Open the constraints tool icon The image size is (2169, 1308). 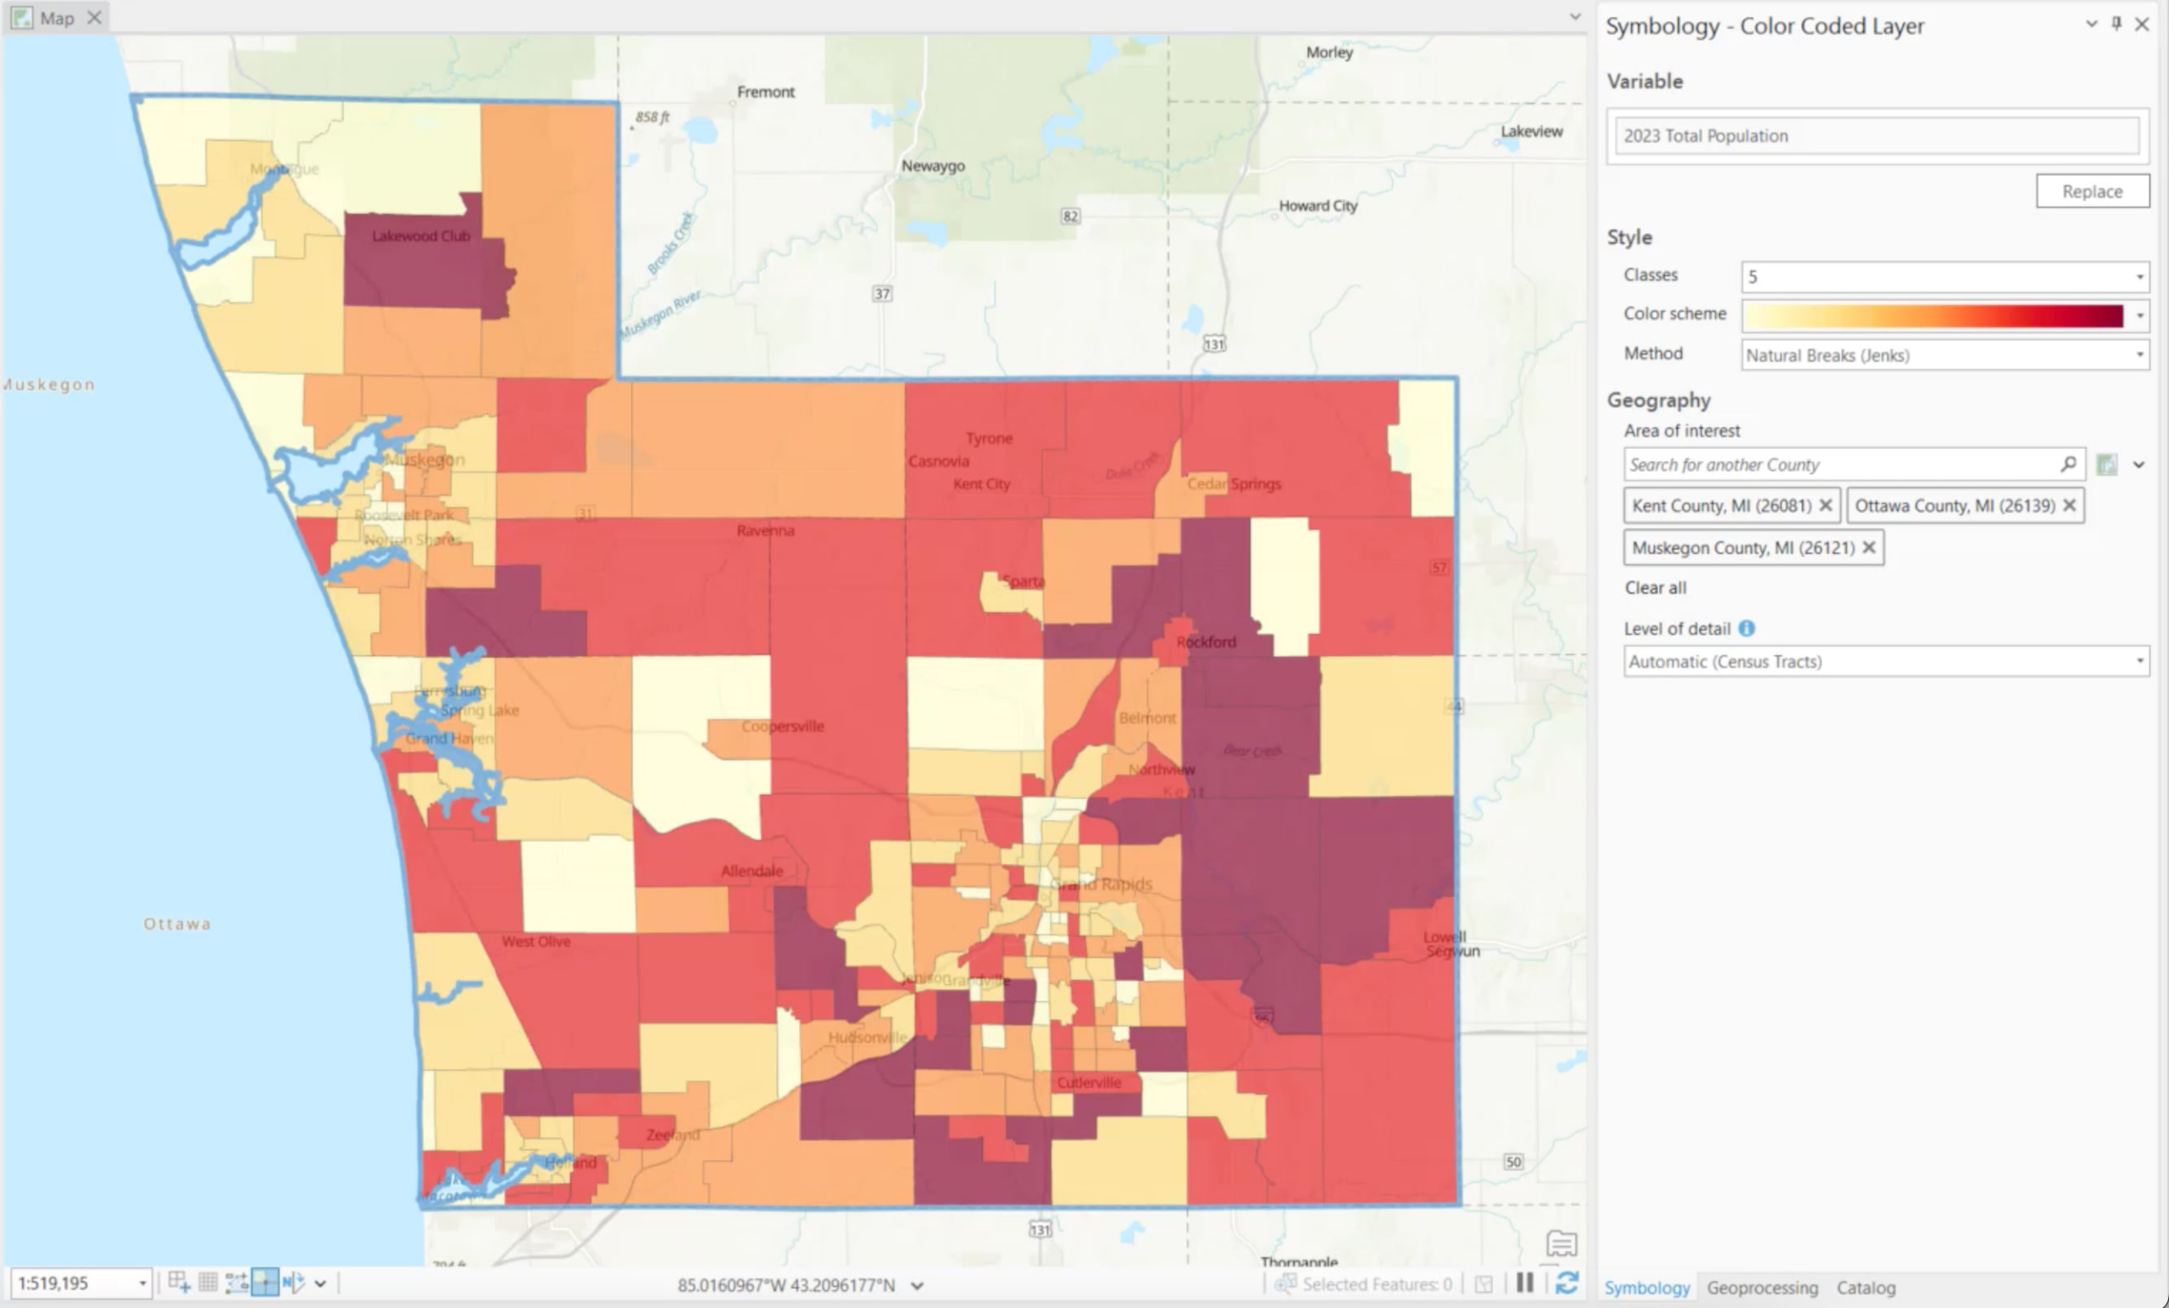236,1283
